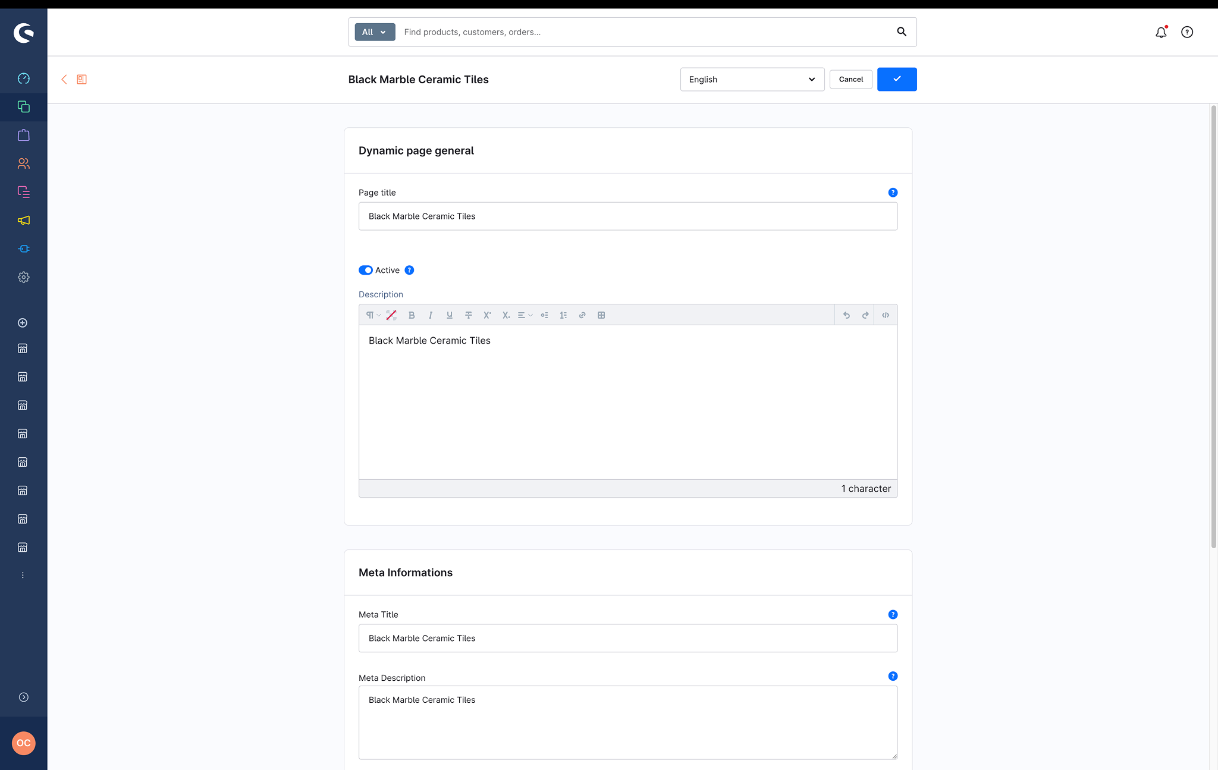This screenshot has width=1218, height=770.
Task: Insert link in description
Action: coord(582,315)
